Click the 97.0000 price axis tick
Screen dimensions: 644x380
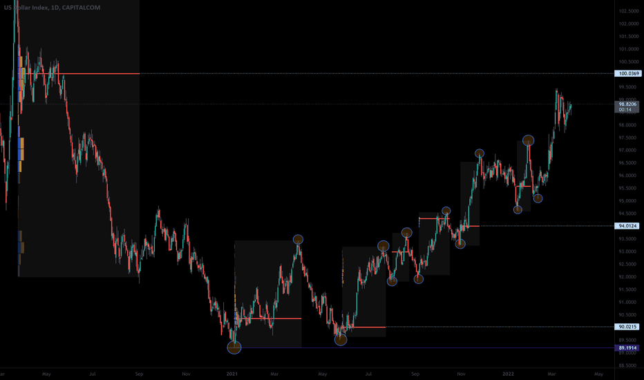[x=629, y=151]
